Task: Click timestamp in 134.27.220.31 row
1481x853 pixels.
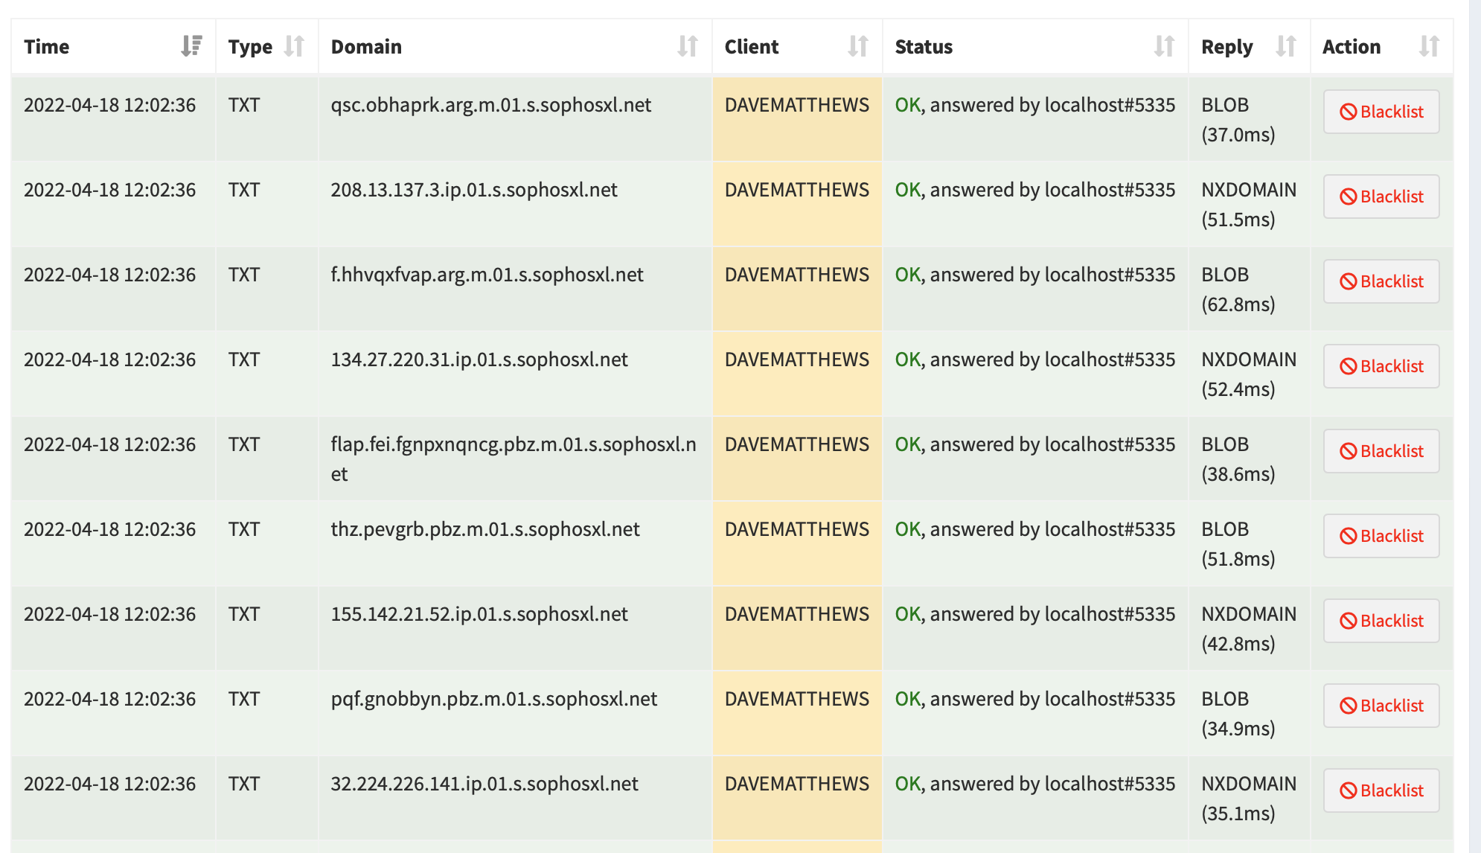Action: pyautogui.click(x=110, y=360)
